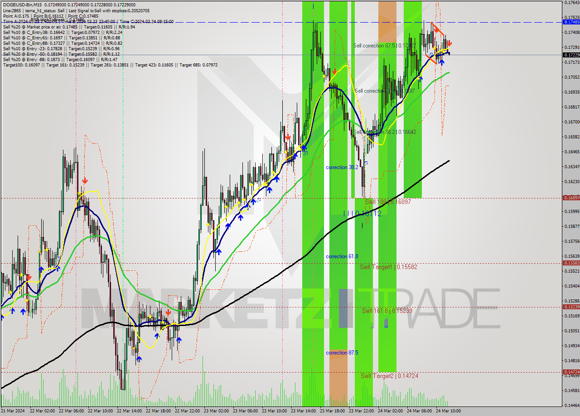Click the 'Sell Target1 | 0.15582' label
Image resolution: width=580 pixels, height=416 pixels.
tap(388, 267)
